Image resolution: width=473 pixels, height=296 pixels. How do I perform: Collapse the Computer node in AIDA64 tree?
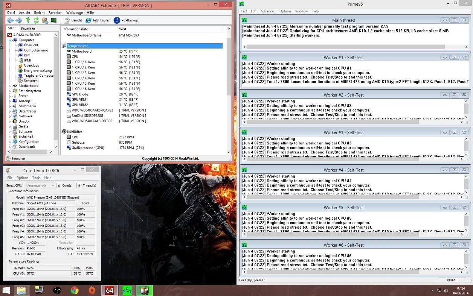pyautogui.click(x=11, y=40)
